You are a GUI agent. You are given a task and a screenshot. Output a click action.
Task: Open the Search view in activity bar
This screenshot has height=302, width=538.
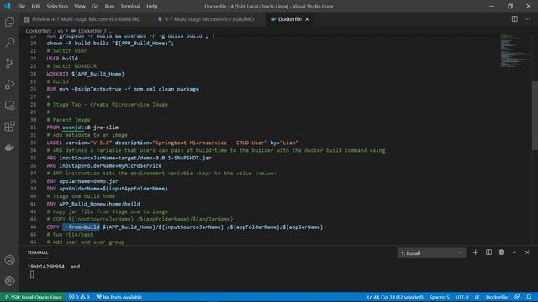[9, 43]
